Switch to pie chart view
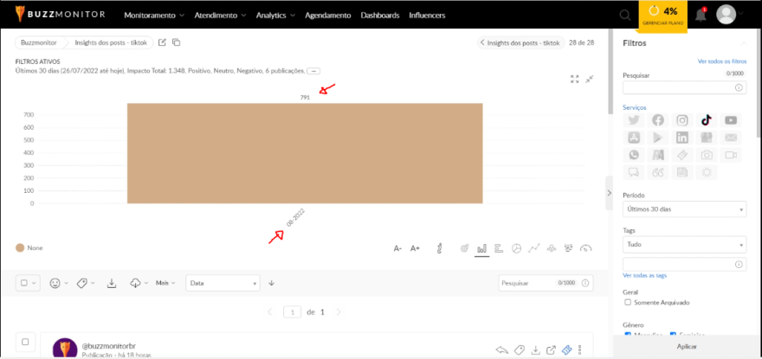The height and width of the screenshot is (359, 762). pyautogui.click(x=516, y=248)
